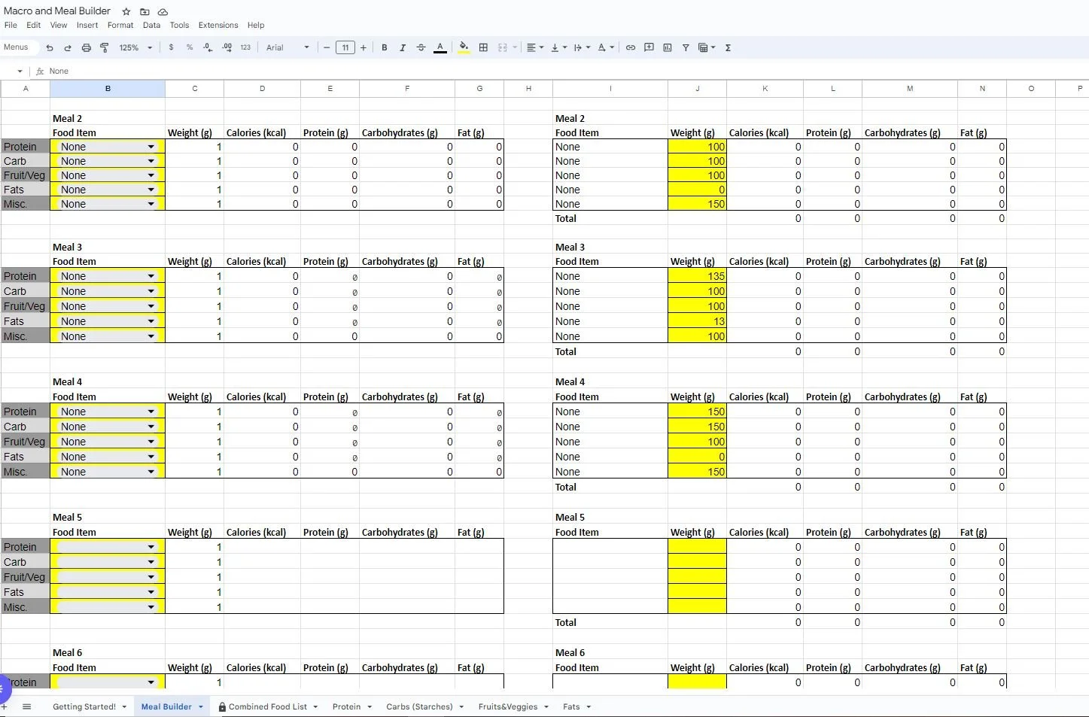The image size is (1089, 717).
Task: Switch to Carbs (Starches) sheet tab
Action: point(419,706)
